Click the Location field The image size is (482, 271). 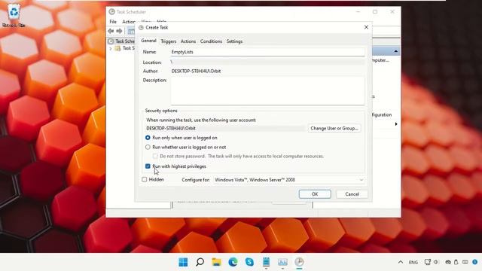click(x=267, y=62)
